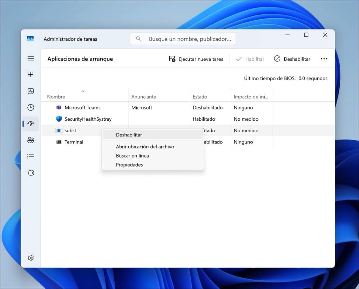Screen dimensions: 359x289
Task: Choose Propiedades in the context menu
Action: pyautogui.click(x=153, y=165)
